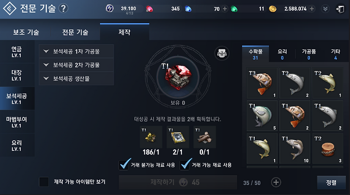Expand 보석세공 생산물 list

(76, 79)
